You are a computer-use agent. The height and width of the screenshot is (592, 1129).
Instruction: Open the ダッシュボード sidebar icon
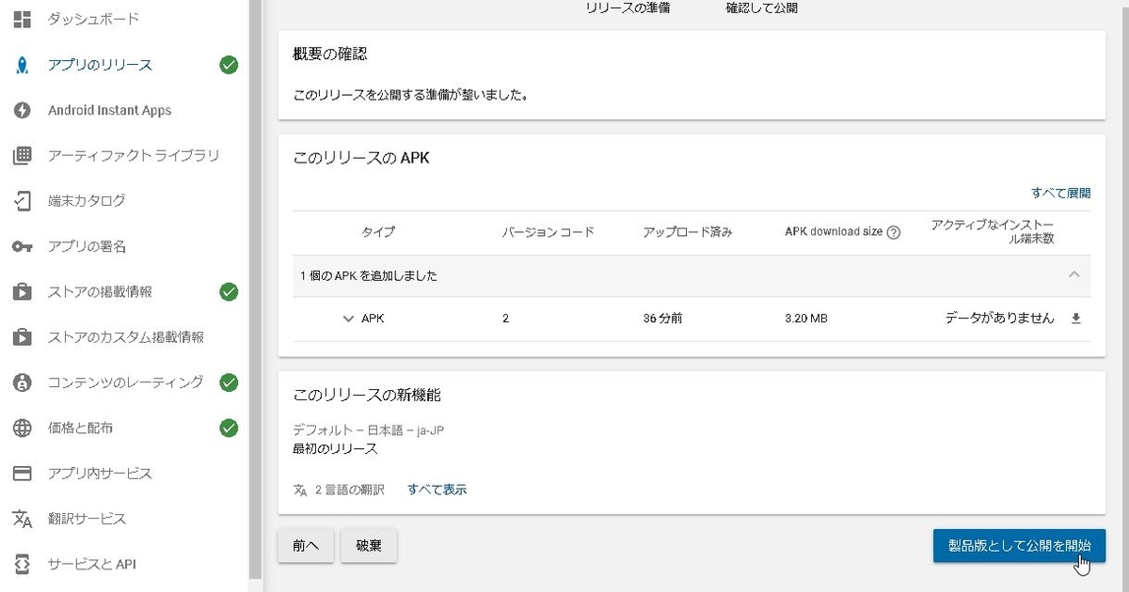pos(21,19)
